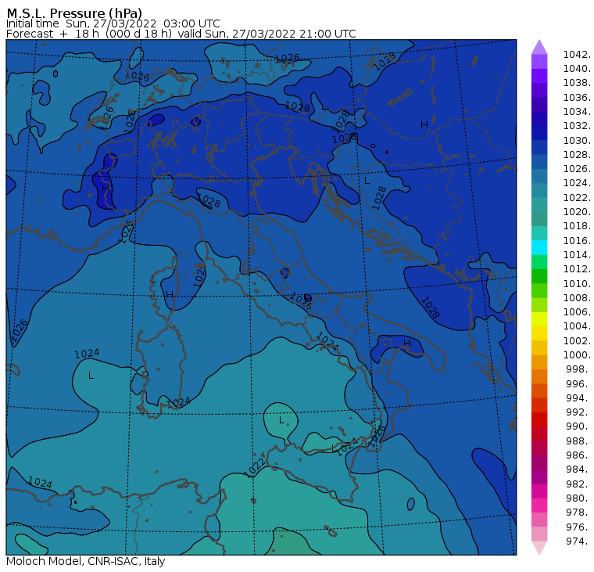Click the legend label '1032.'
Screen dimensions: 594x572
pos(577,125)
